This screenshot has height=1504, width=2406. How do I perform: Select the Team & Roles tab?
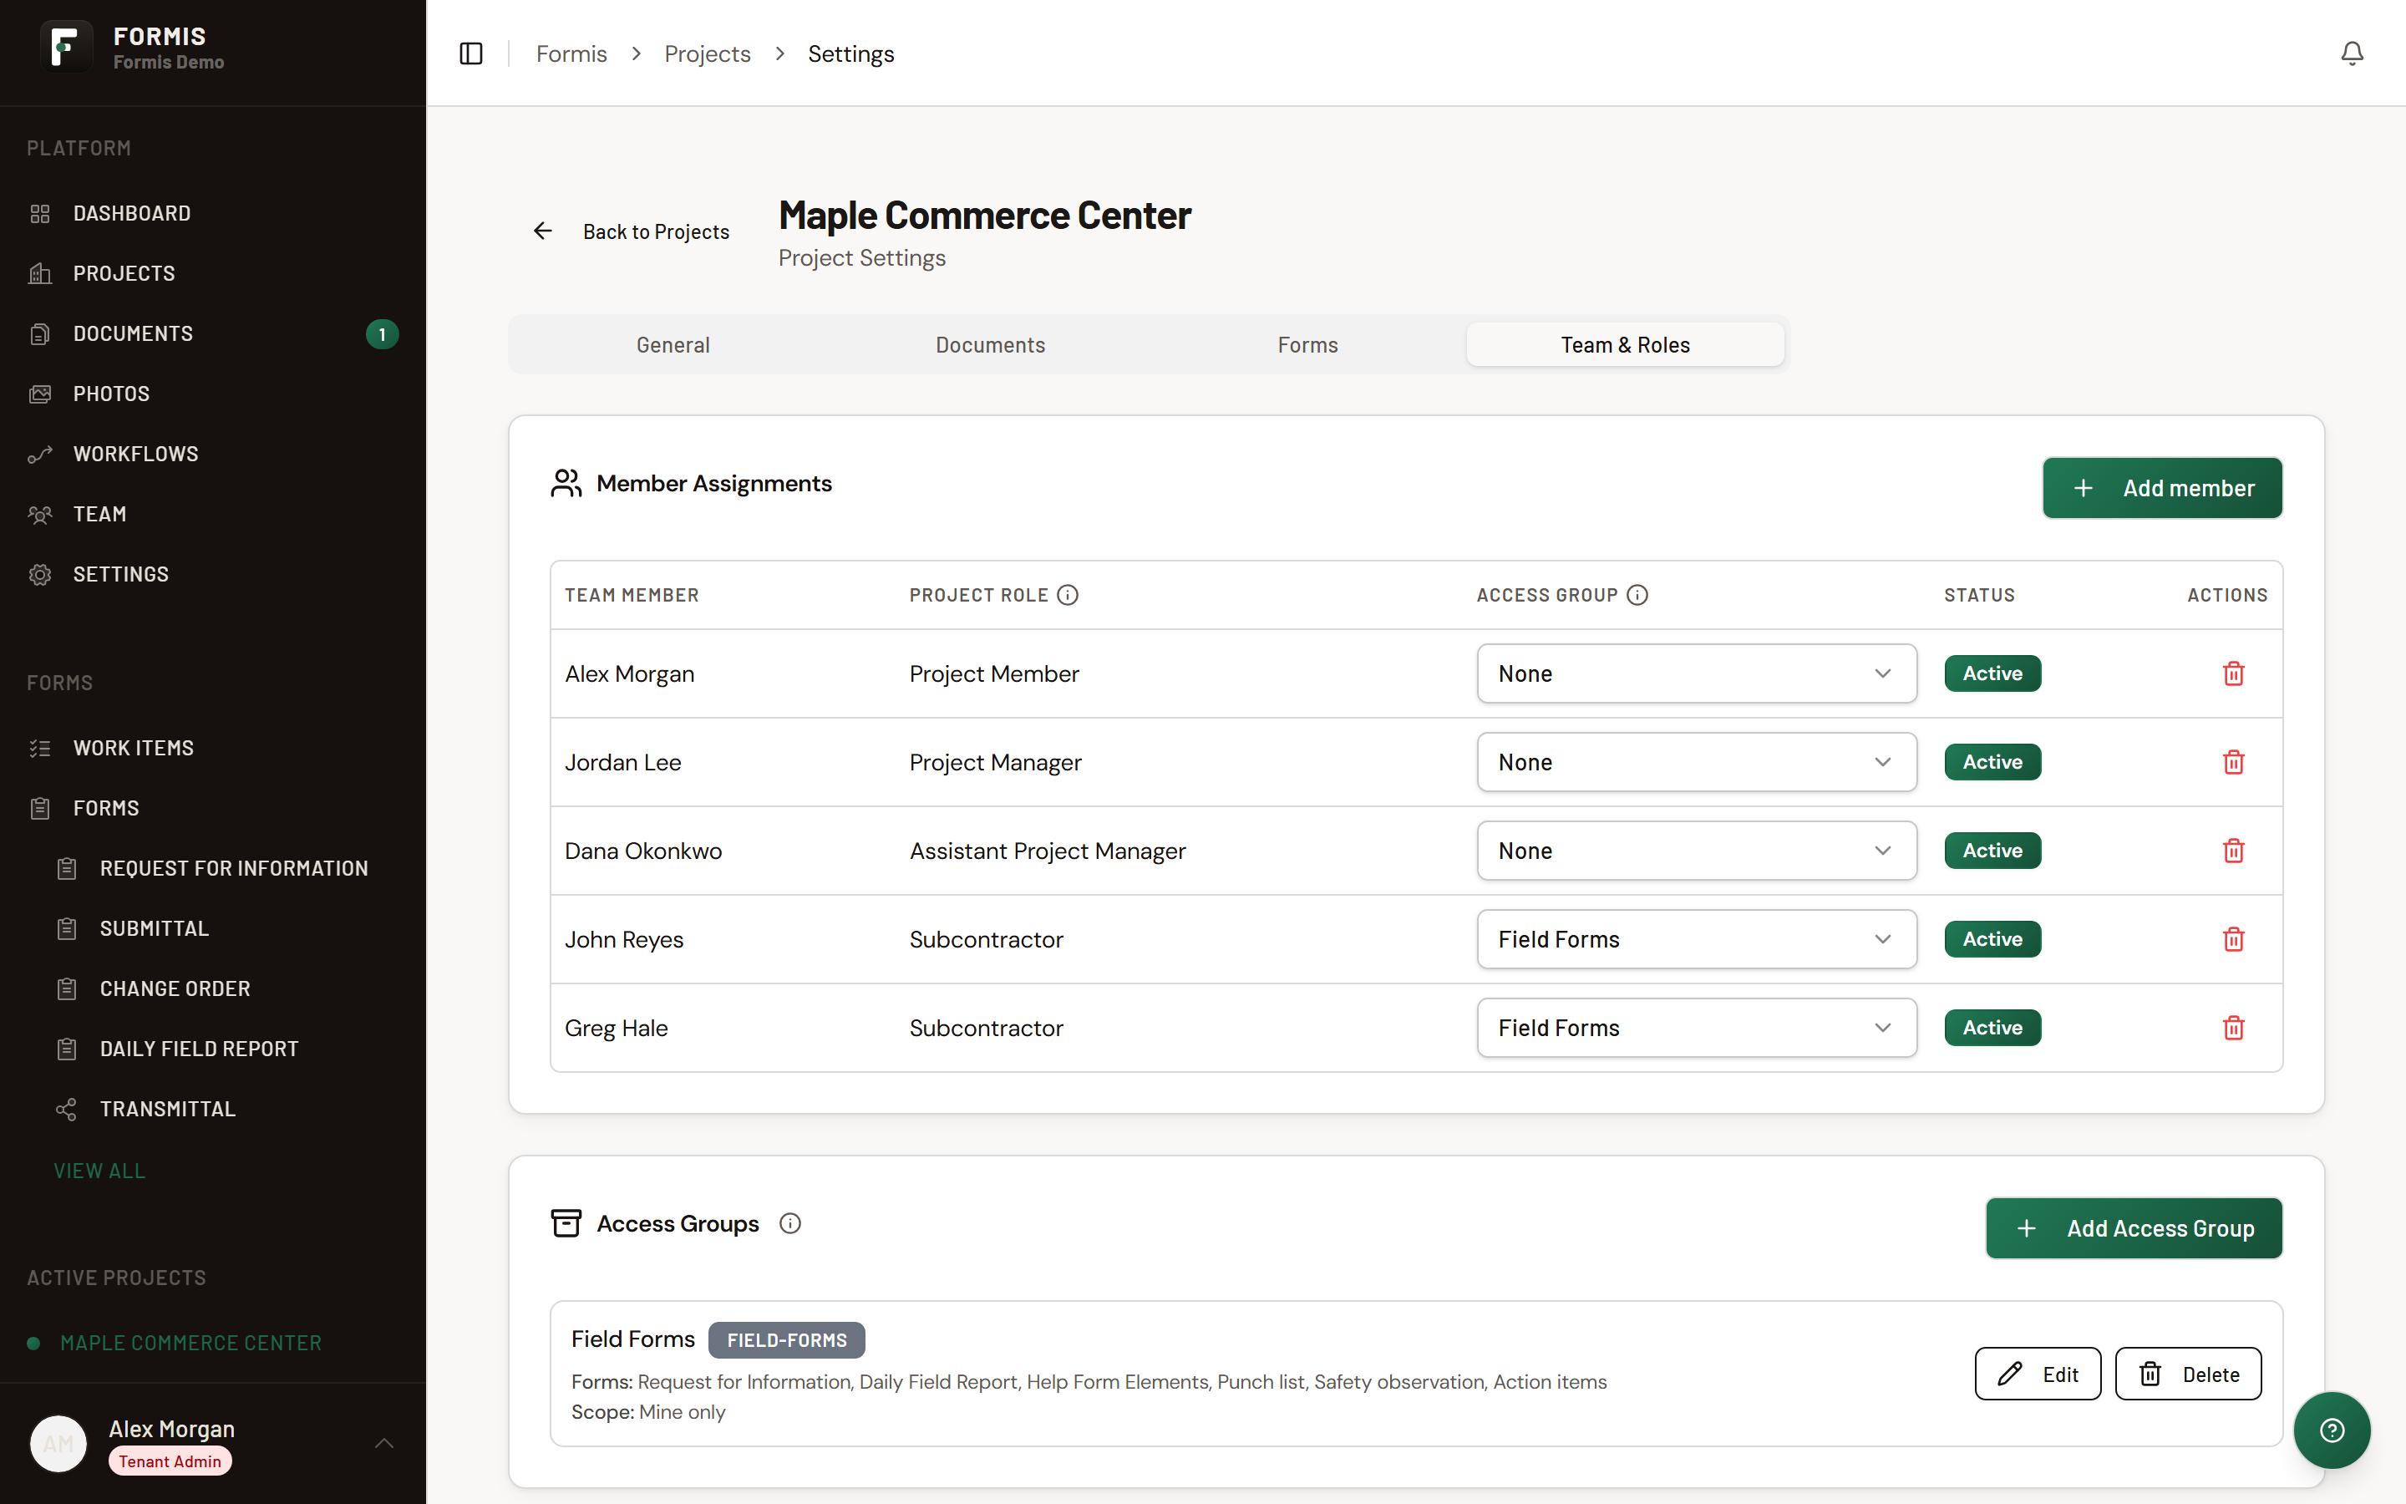1626,345
